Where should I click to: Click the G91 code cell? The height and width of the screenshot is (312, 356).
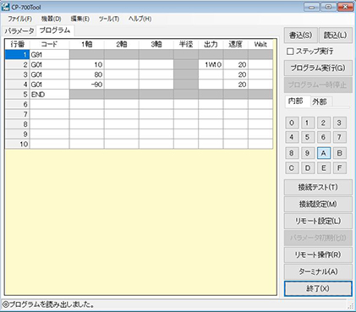[49, 55]
